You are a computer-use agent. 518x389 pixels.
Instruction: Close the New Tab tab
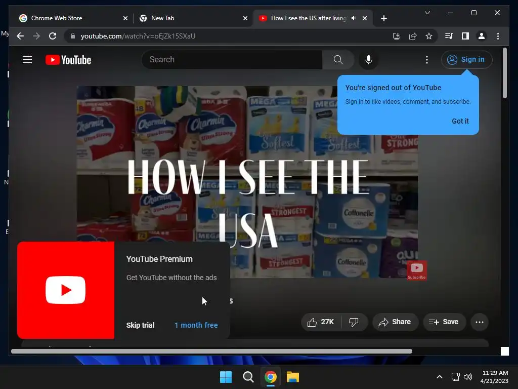[x=245, y=18]
